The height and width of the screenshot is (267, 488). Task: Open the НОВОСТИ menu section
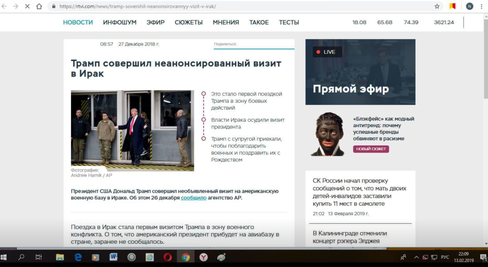[78, 22]
